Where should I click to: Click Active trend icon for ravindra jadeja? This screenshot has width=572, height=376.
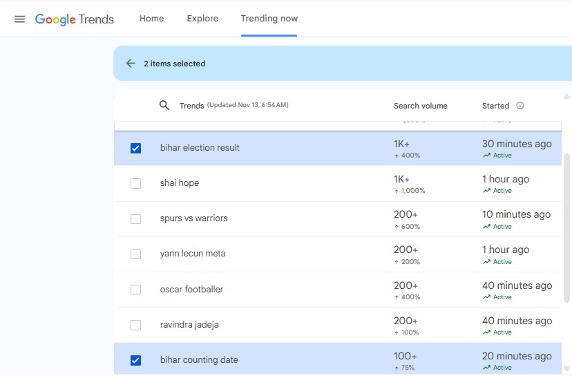[487, 332]
